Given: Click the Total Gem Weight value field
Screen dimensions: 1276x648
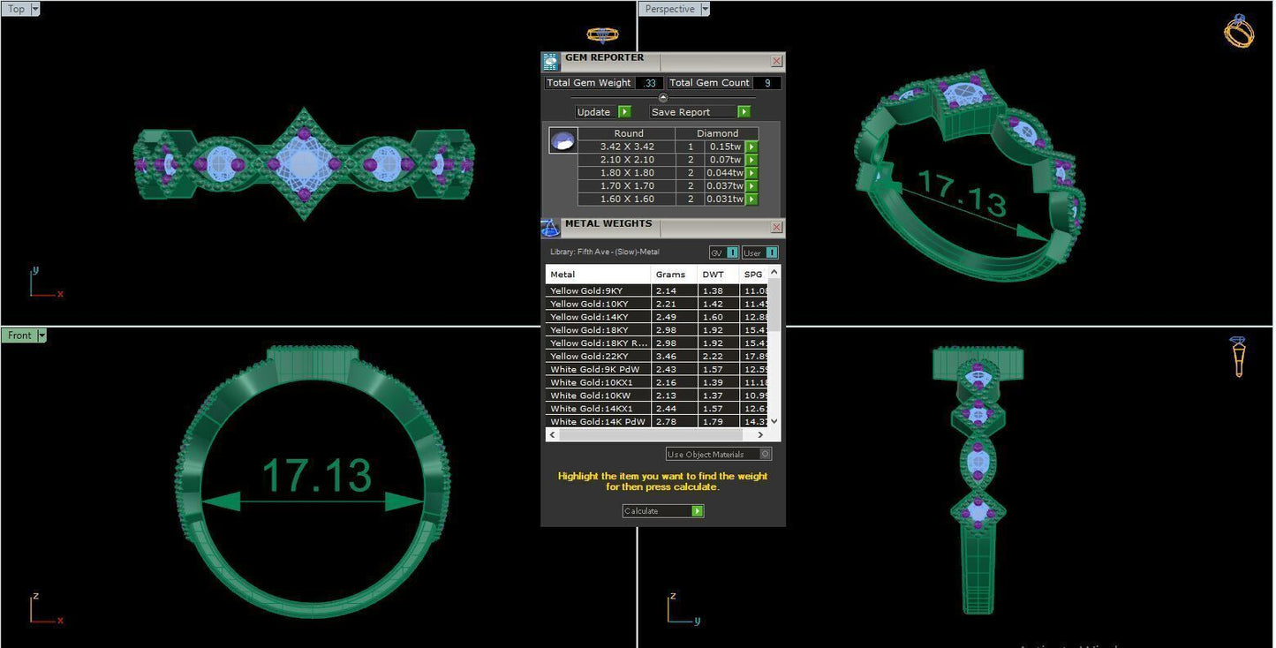Looking at the screenshot, I should pyautogui.click(x=650, y=83).
